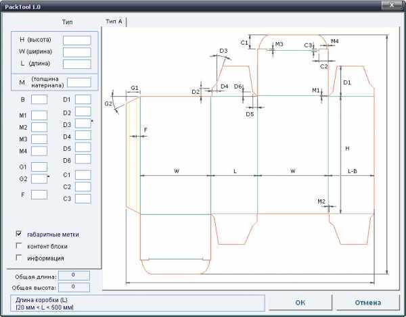Focus the F parameter box
The image size is (406, 317).
tap(39, 195)
